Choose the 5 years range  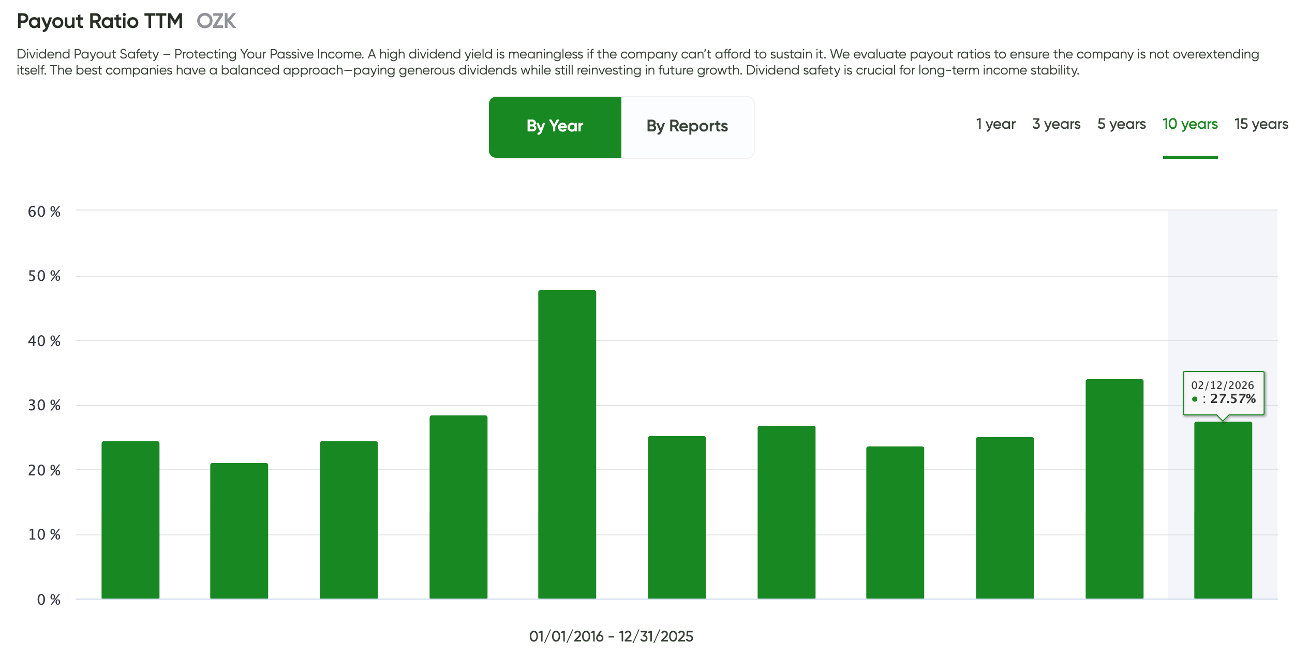(1121, 124)
